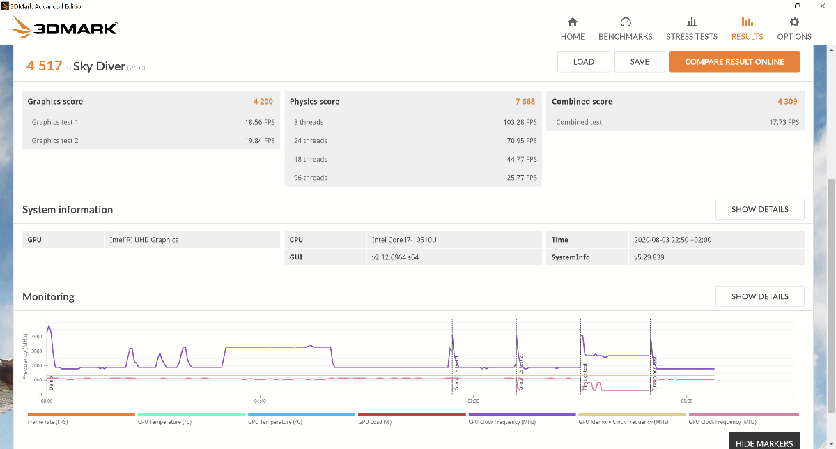
Task: Go to Home via the house icon
Action: coord(572,22)
